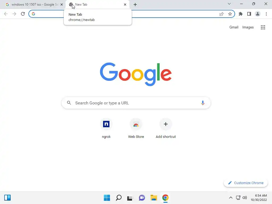Click the forward navigation arrow
Viewport: 272px width, 204px height.
pos(14,14)
